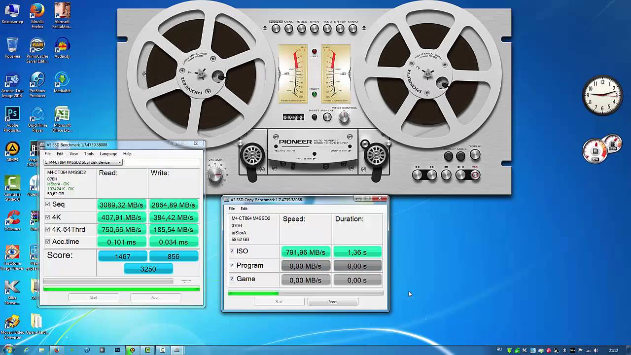Image resolution: width=631 pixels, height=355 pixels.
Task: Open Adobe Photoshop desktop icon
Action: click(x=12, y=120)
